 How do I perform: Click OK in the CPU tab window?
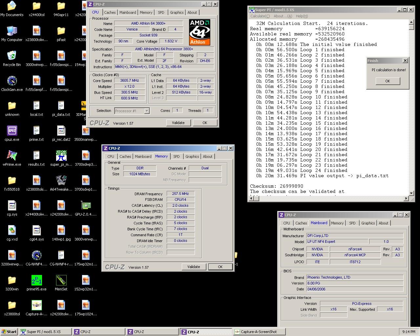coord(205,123)
